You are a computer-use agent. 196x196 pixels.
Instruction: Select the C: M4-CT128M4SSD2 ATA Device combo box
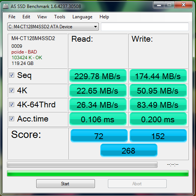[53, 27]
